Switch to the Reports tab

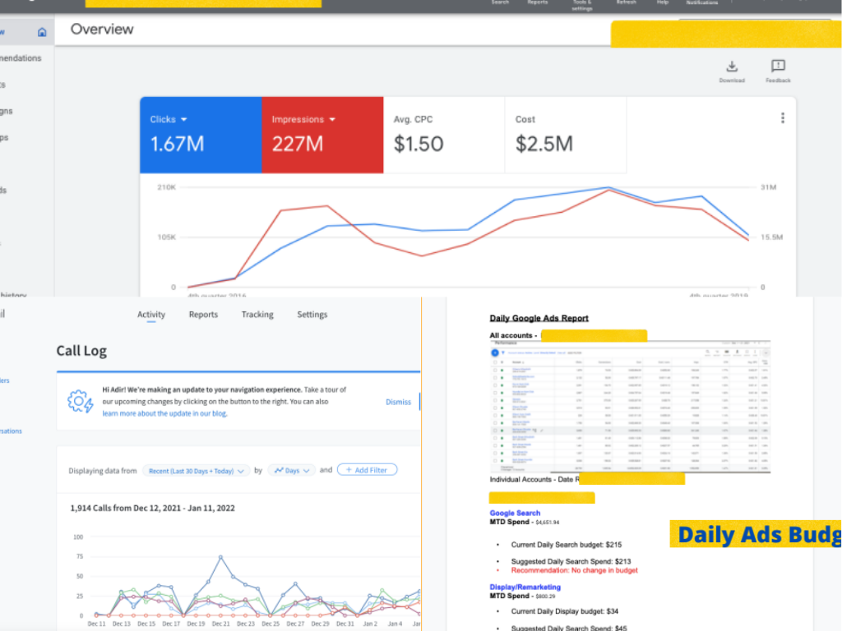203,315
